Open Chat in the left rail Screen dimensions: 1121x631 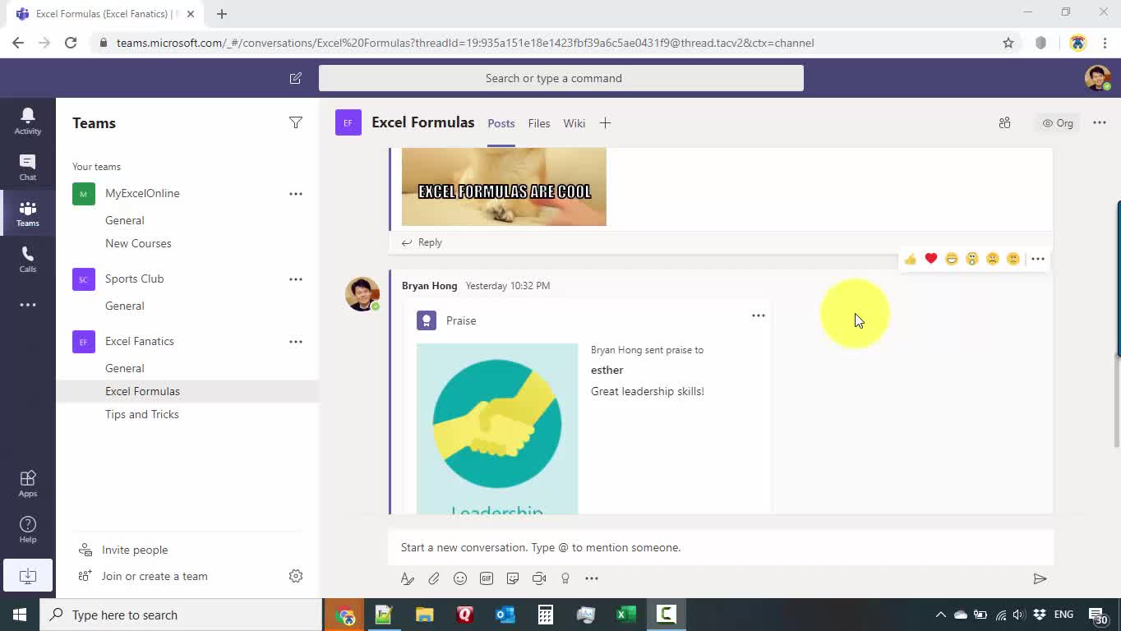[27, 167]
